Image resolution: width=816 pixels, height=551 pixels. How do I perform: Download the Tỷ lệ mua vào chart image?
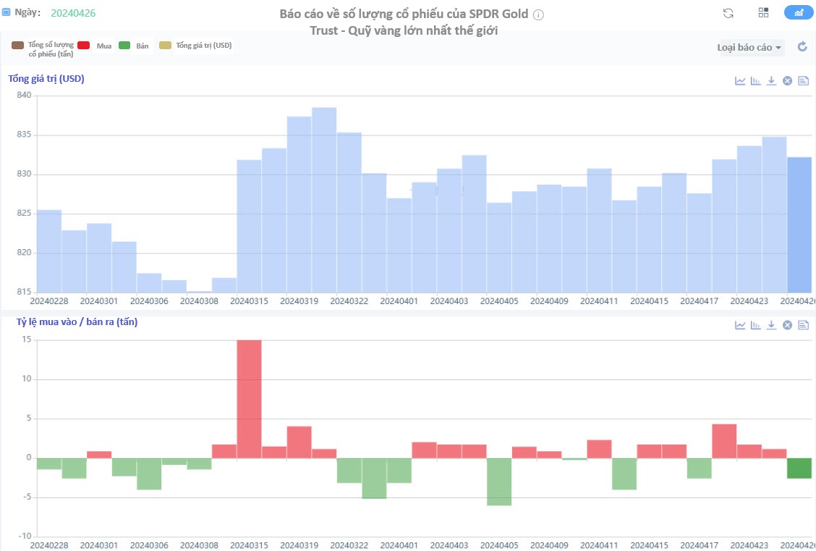click(772, 325)
